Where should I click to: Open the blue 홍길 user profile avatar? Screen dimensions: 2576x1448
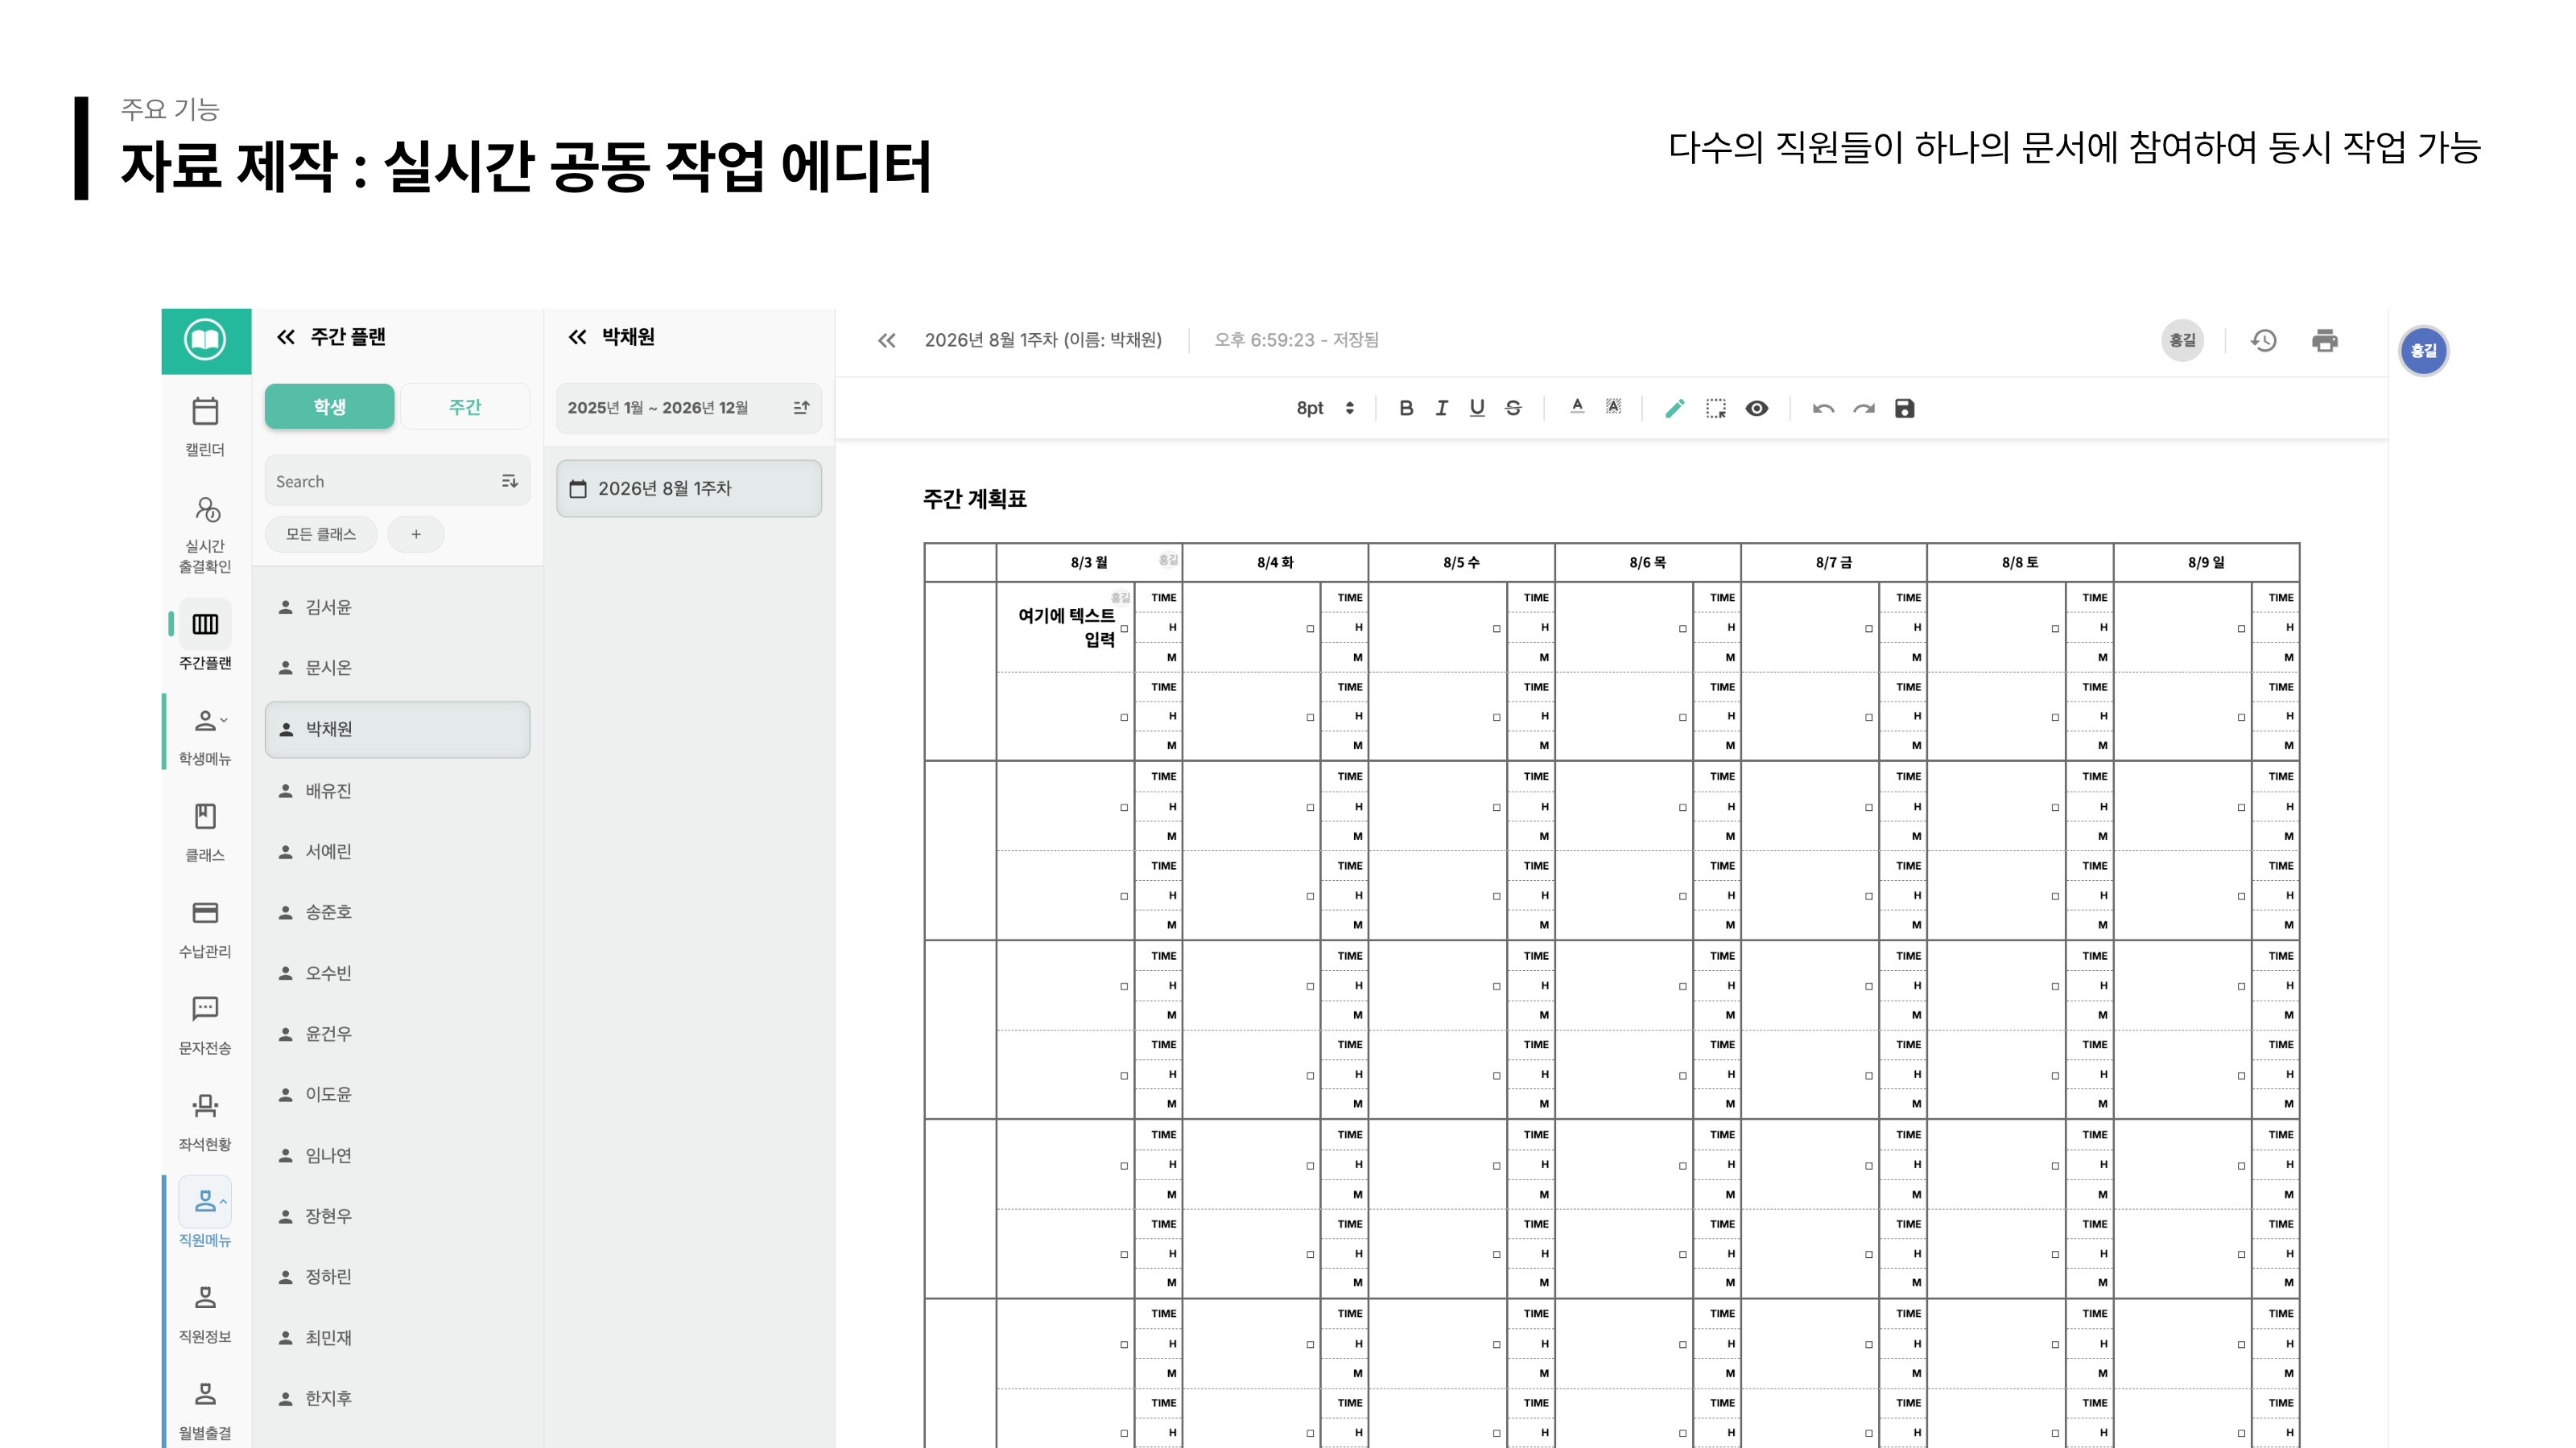2424,351
